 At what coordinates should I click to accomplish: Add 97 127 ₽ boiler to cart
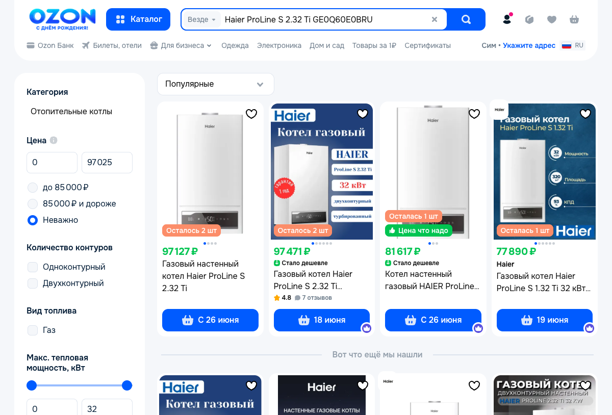tap(210, 320)
